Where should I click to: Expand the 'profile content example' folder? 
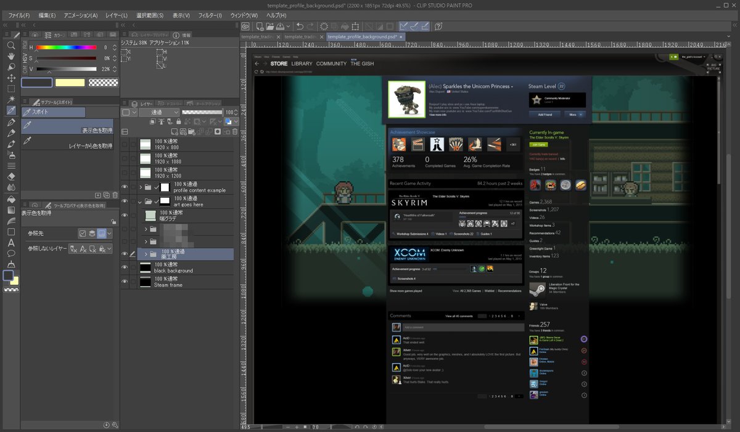141,187
